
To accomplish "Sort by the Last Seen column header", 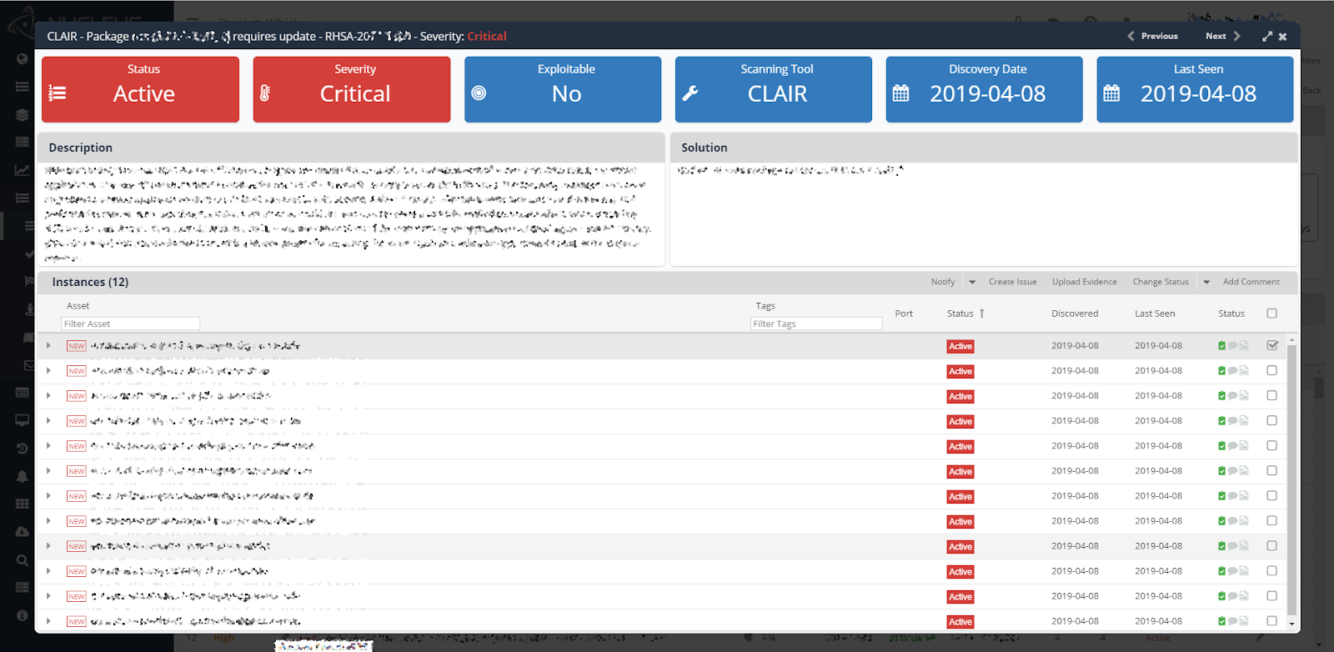I will click(1155, 313).
